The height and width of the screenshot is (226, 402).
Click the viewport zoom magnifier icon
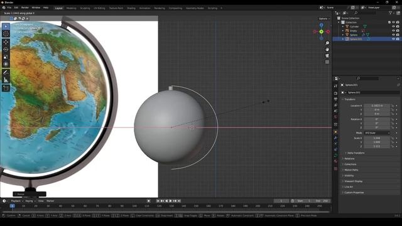(327, 43)
